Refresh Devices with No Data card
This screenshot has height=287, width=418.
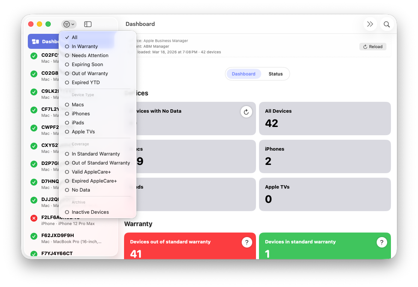(246, 112)
